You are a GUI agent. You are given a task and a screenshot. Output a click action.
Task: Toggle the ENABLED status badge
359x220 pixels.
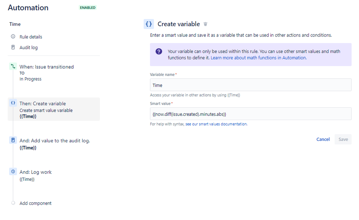tap(87, 7)
